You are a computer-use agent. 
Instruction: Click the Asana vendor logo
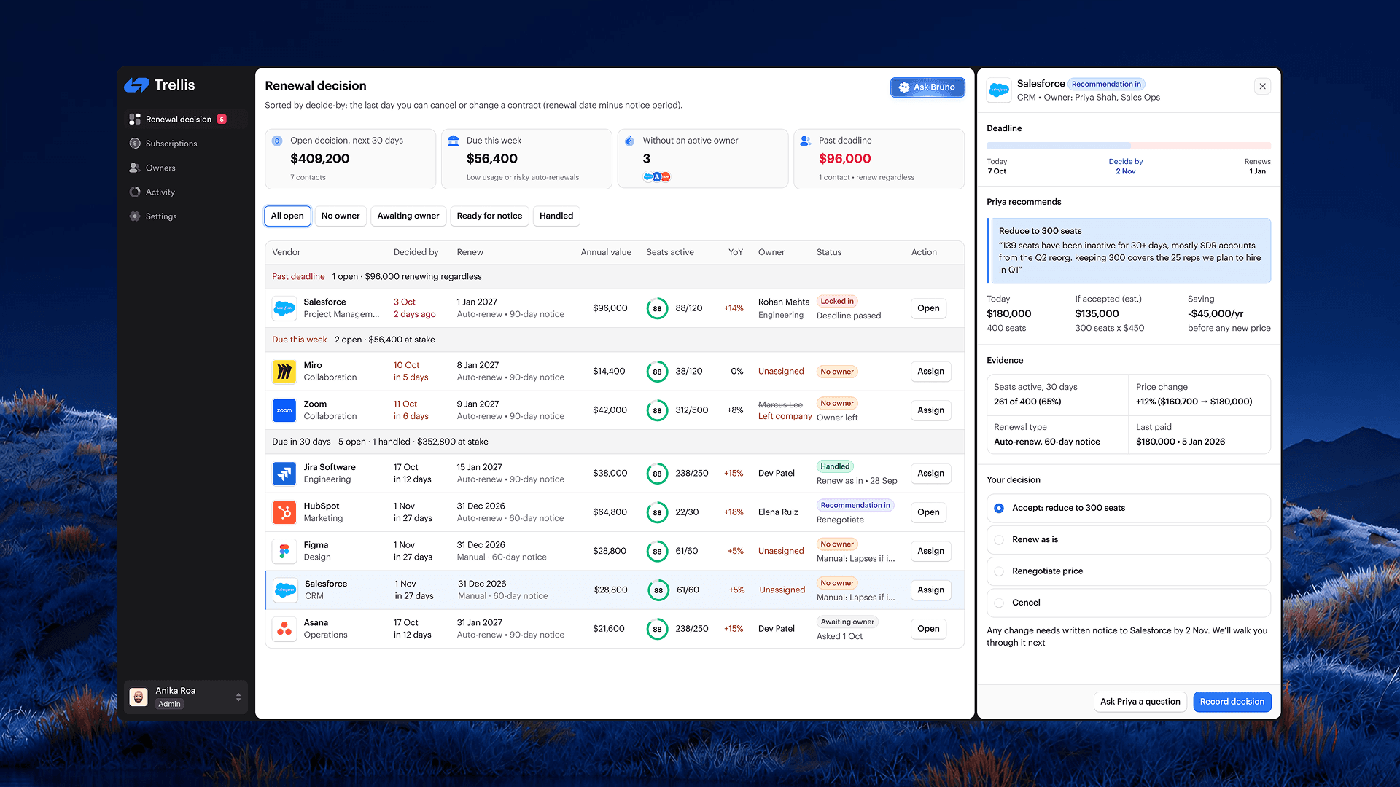click(284, 629)
